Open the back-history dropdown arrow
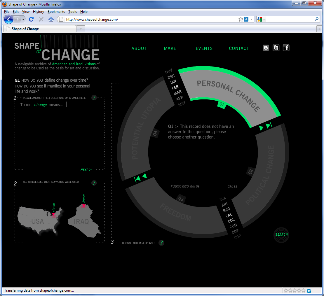 [23, 19]
